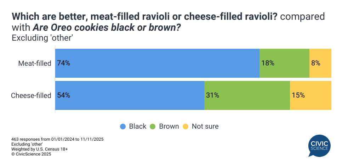Click the Excluding 'other' subtitle under title
This screenshot has height=164, width=342.
pyautogui.click(x=42, y=37)
